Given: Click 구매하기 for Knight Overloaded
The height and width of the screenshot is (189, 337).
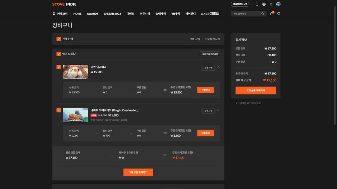Looking at the screenshot, I should [206, 133].
